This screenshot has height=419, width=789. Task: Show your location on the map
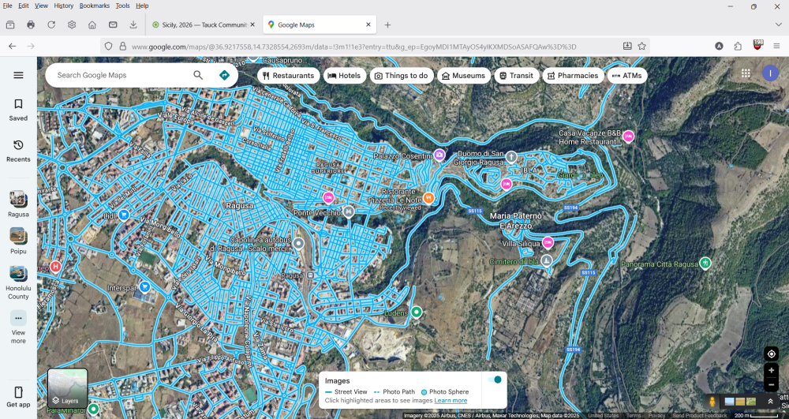772,354
